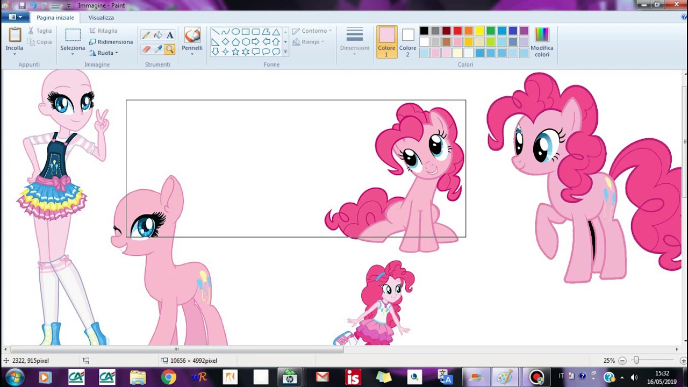Click the Incolla clipboard icon

(x=15, y=35)
